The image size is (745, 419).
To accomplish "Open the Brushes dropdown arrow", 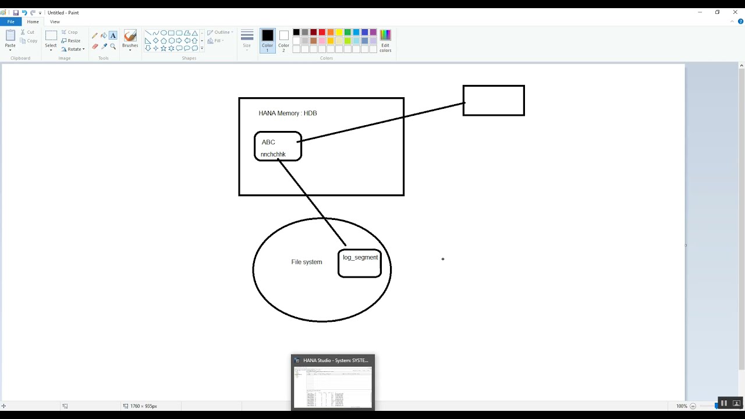I will click(130, 49).
